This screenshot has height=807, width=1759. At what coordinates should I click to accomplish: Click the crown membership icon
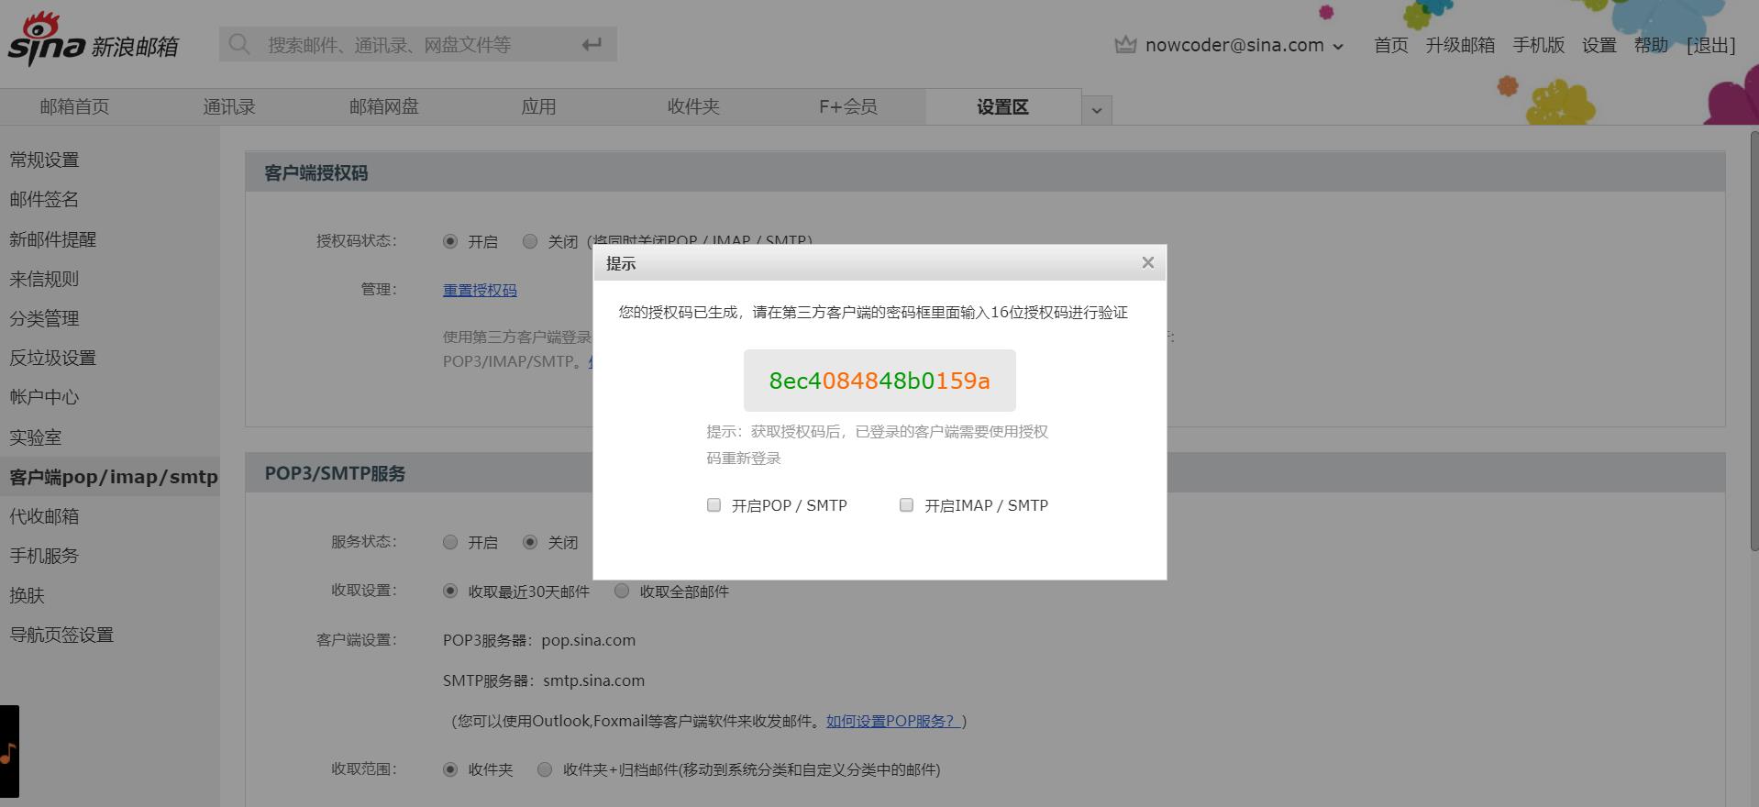click(x=1125, y=45)
